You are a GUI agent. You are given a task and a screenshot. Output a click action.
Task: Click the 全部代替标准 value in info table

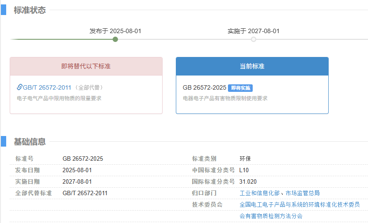click(x=85, y=193)
